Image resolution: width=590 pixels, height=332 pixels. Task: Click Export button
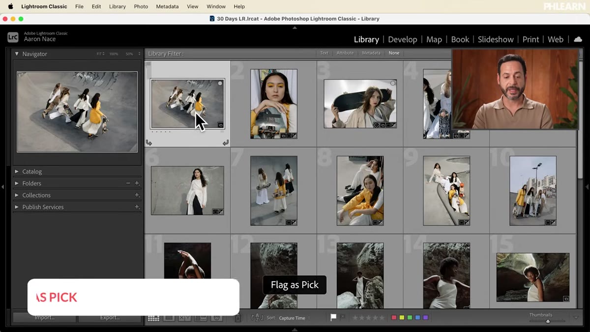(x=110, y=318)
